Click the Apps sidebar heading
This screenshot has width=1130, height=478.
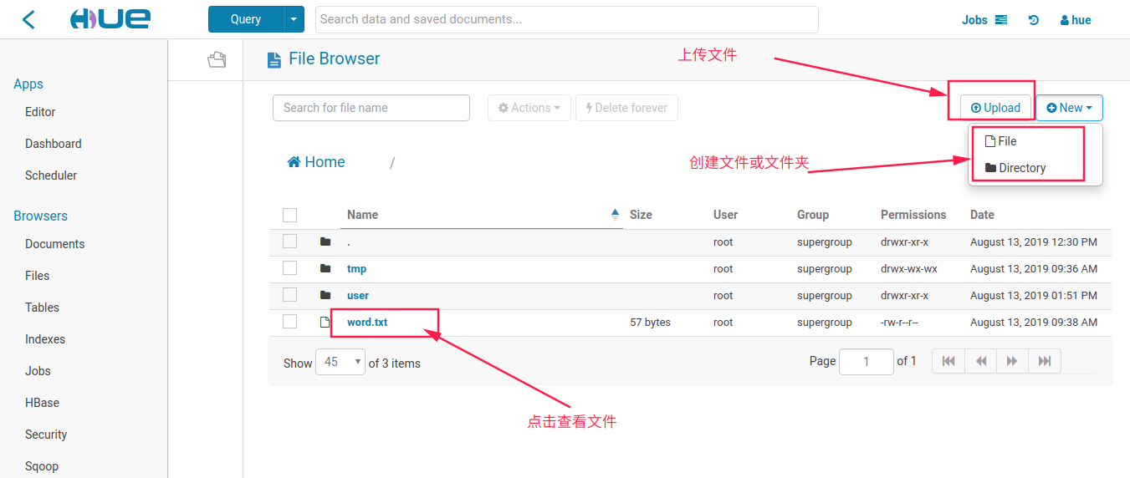pos(28,84)
